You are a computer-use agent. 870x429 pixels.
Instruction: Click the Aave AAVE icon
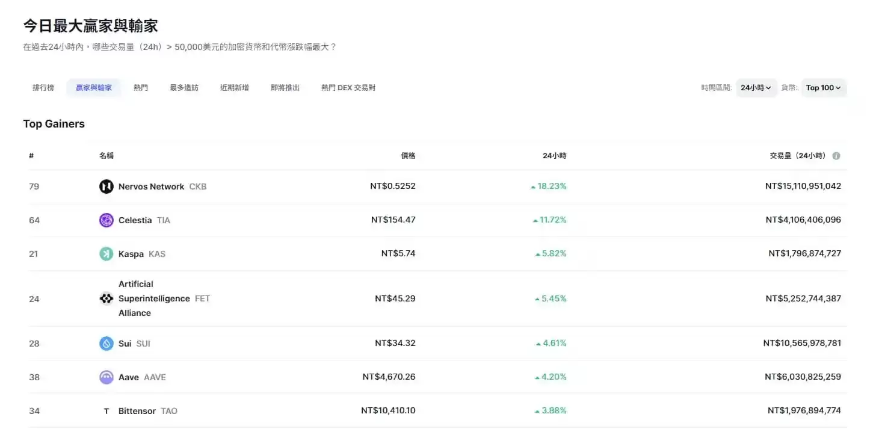point(106,377)
